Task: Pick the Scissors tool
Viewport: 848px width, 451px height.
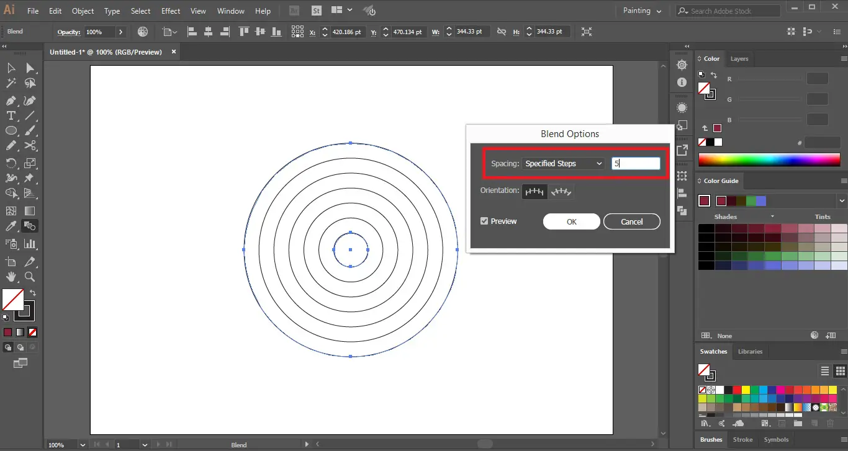Action: coord(30,146)
